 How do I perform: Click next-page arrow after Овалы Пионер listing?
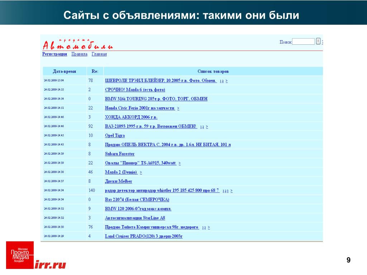tap(180, 163)
